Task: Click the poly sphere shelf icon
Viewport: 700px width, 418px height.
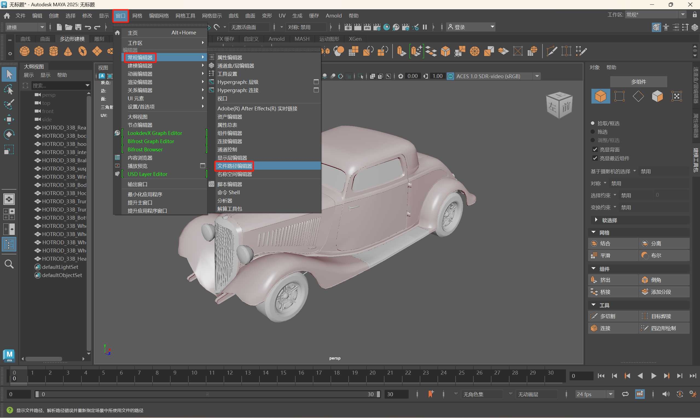Action: [x=25, y=51]
